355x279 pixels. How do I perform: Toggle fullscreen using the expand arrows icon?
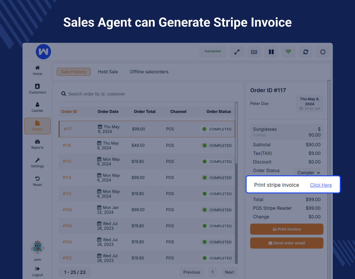tap(237, 52)
